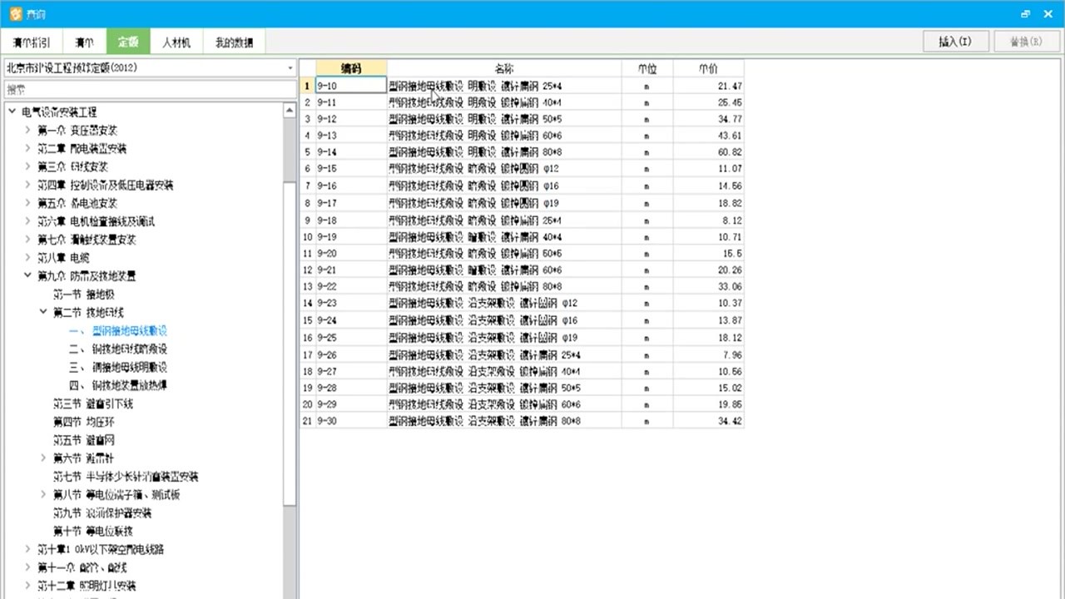Click the name cell of row 9-14

click(x=504, y=152)
